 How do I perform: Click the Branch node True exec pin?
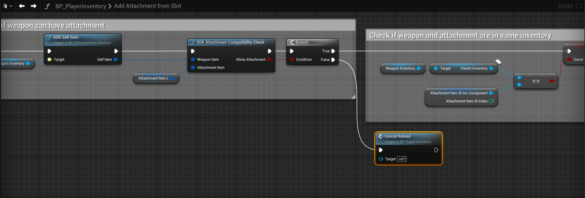(333, 51)
